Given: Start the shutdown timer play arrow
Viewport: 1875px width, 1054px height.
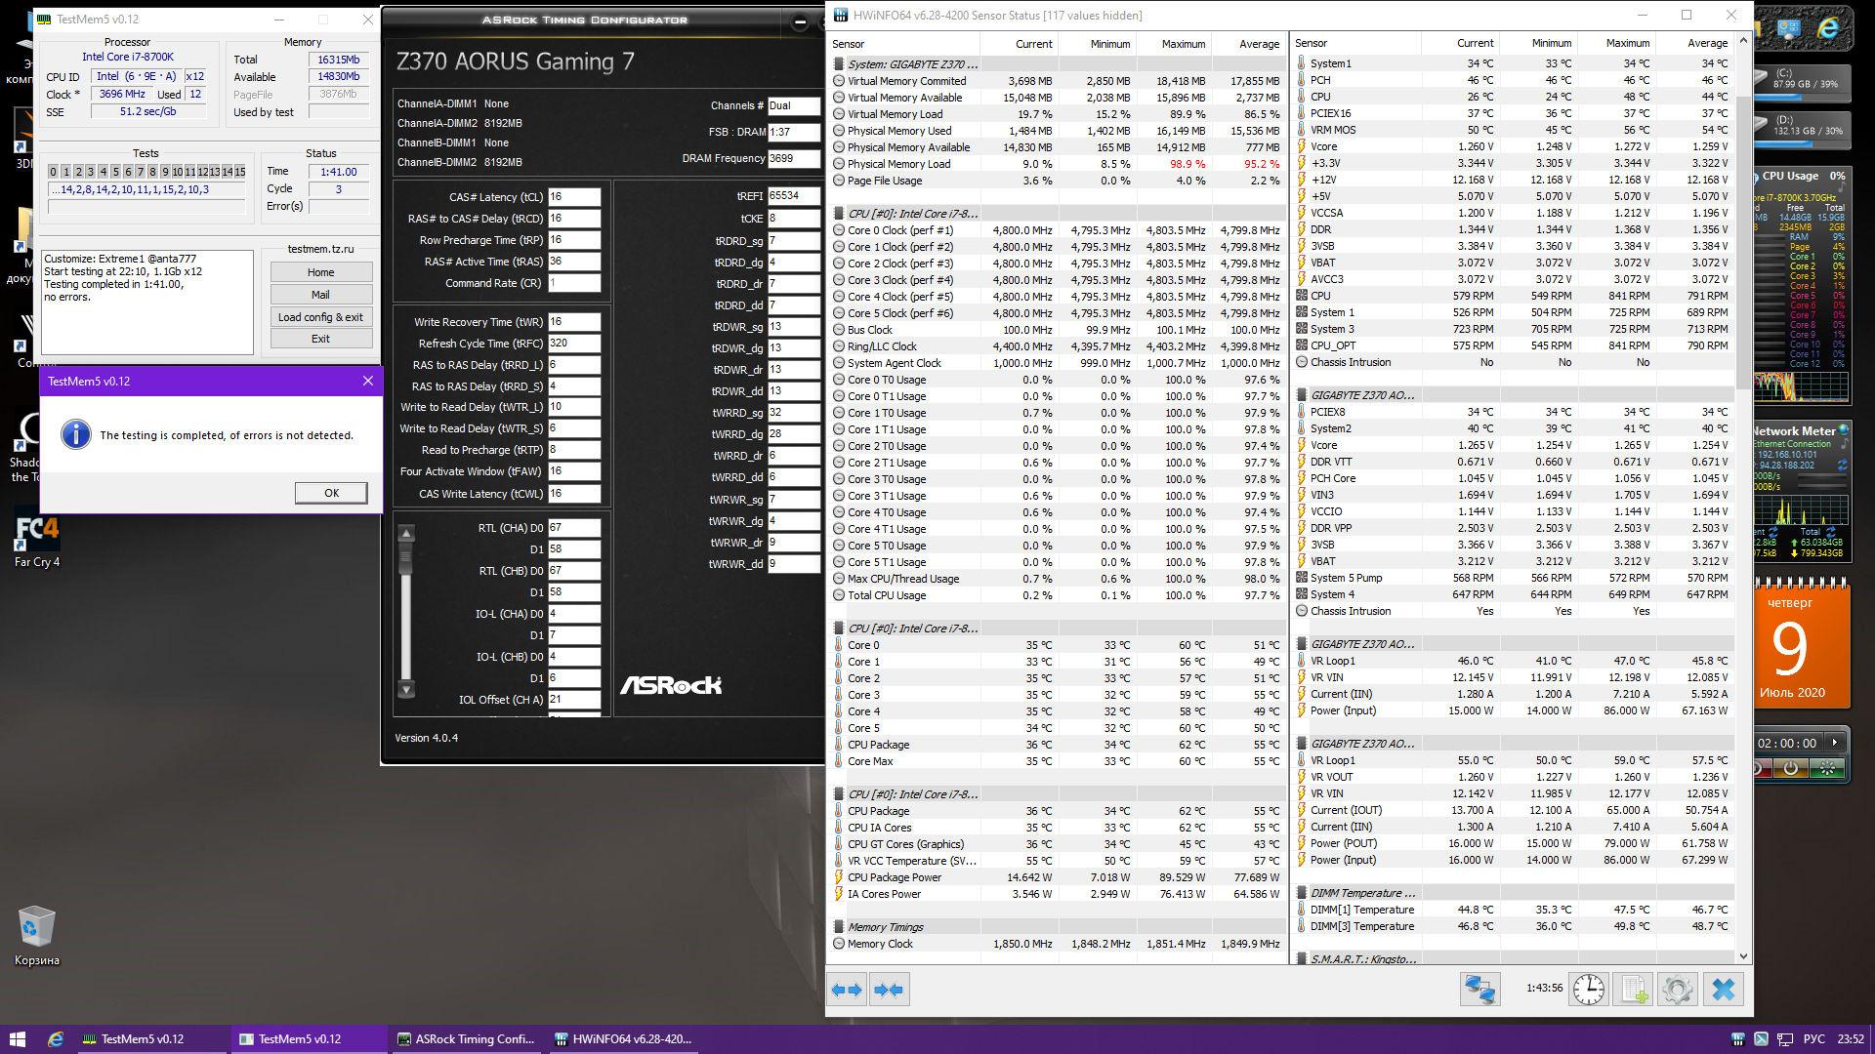Looking at the screenshot, I should [1835, 743].
